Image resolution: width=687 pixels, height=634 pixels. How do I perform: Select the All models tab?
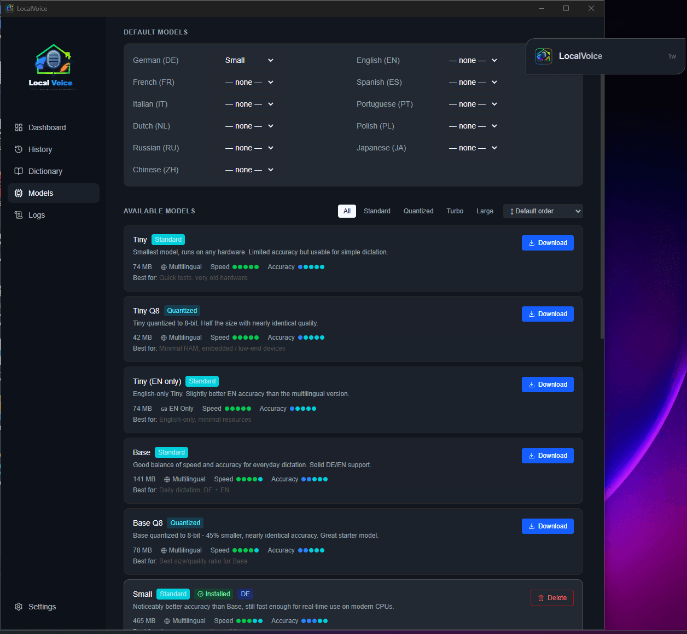(347, 211)
